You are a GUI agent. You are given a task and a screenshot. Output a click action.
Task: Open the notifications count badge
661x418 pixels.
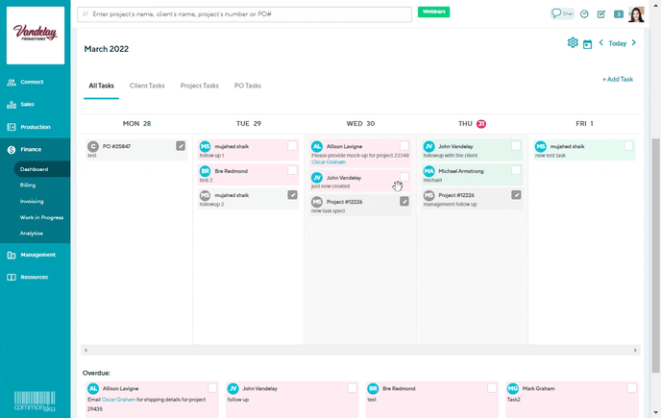618,14
